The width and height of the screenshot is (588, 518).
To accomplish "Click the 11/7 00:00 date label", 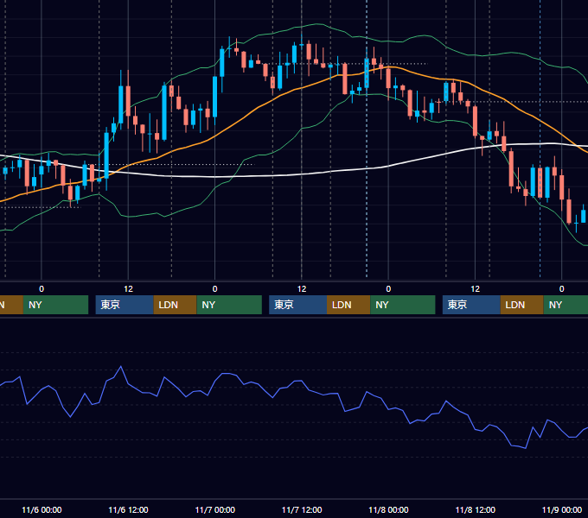I will tap(214, 509).
